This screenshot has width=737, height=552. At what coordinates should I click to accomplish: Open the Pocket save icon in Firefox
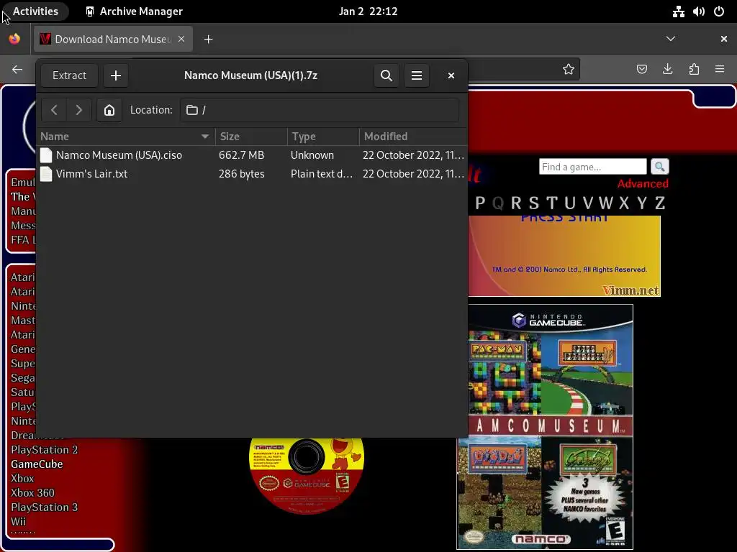(641, 70)
